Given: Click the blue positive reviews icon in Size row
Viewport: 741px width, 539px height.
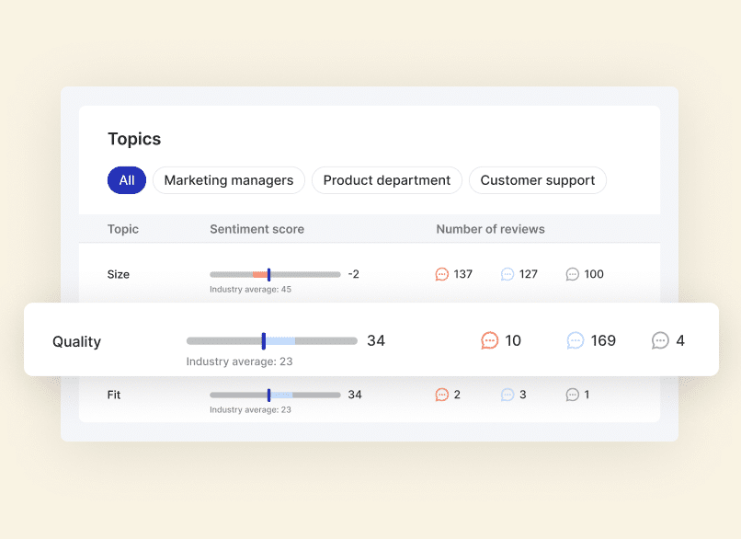Looking at the screenshot, I should tap(507, 274).
